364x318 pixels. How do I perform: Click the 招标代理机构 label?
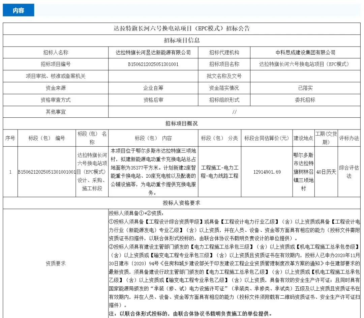(224, 53)
